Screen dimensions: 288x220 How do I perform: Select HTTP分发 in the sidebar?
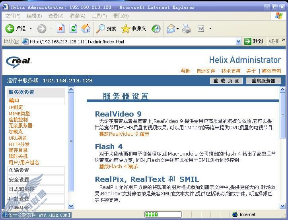tap(19, 144)
